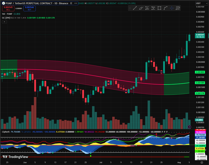Click the flag icon beside Binance
This screenshot has width=209, height=165.
71,3
